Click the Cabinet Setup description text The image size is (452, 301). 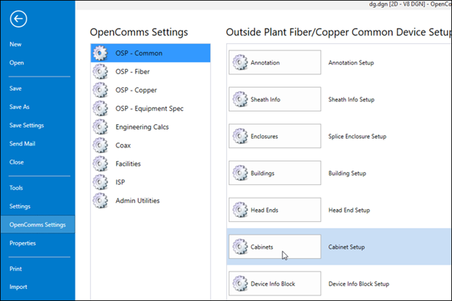pos(346,247)
